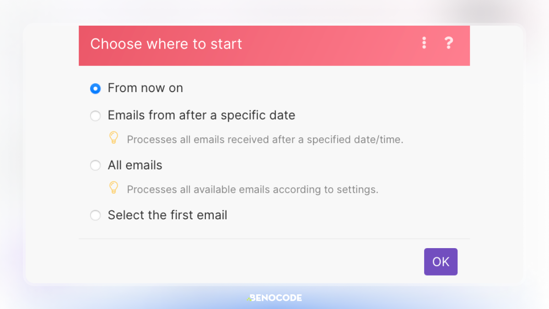Pick the "Select the first email" radio button
Viewport: 549px width, 309px height.
95,215
